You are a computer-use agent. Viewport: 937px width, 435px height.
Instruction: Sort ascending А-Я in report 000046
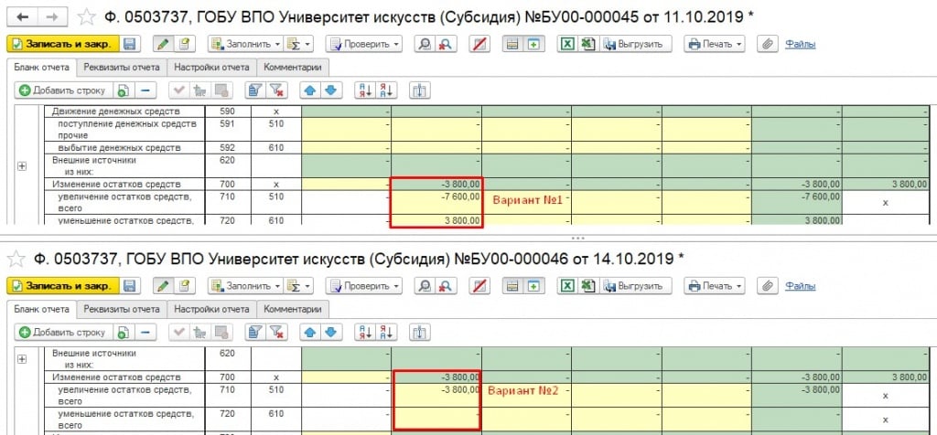click(x=364, y=333)
